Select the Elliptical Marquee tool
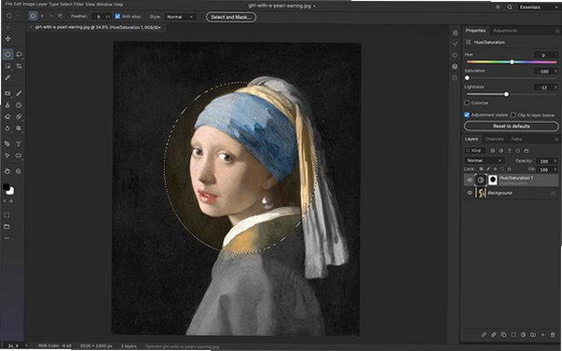Screen dimensions: 562x351 click(7, 54)
